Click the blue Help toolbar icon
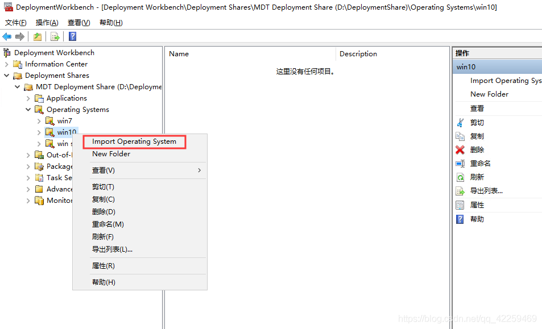Viewport: 542px width, 329px height. (x=72, y=37)
